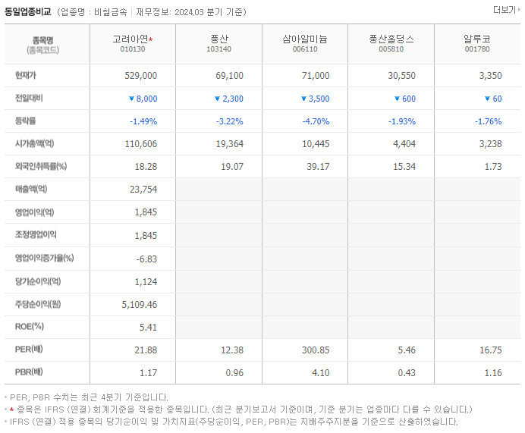
Task: Click the 전일대비 row label
Action: click(x=29, y=98)
